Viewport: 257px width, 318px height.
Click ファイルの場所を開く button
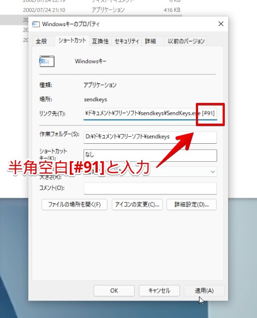point(74,204)
